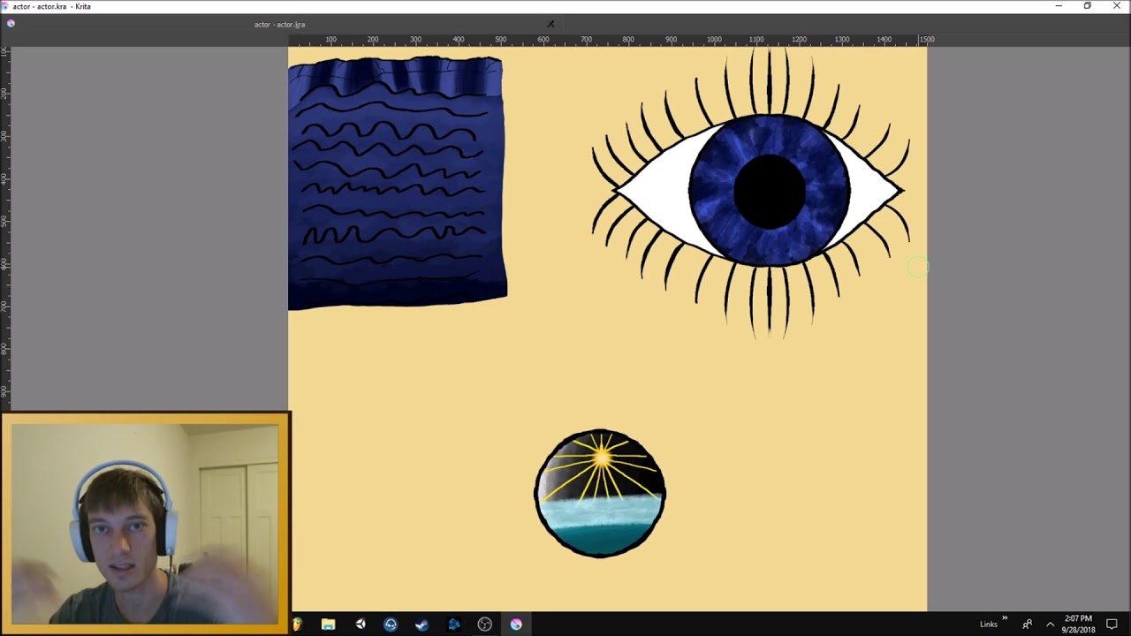
Task: Click the Links toolbar label
Action: (989, 625)
